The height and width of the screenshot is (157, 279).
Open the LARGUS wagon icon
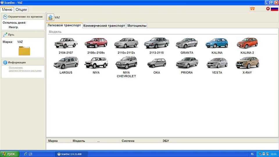pyautogui.click(x=66, y=63)
